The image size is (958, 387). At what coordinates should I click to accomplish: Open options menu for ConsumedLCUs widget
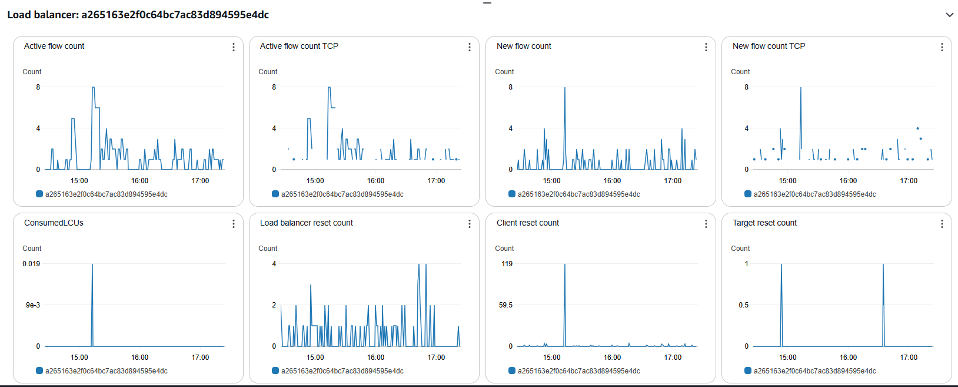[x=234, y=224]
